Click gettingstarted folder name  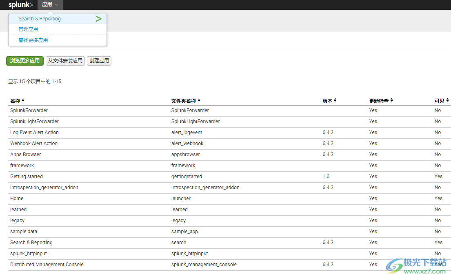click(x=187, y=177)
